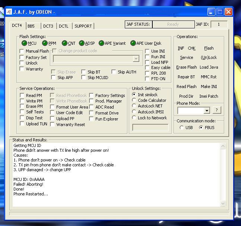
Task: Enable the Read PM checkbox
Action: point(22,95)
